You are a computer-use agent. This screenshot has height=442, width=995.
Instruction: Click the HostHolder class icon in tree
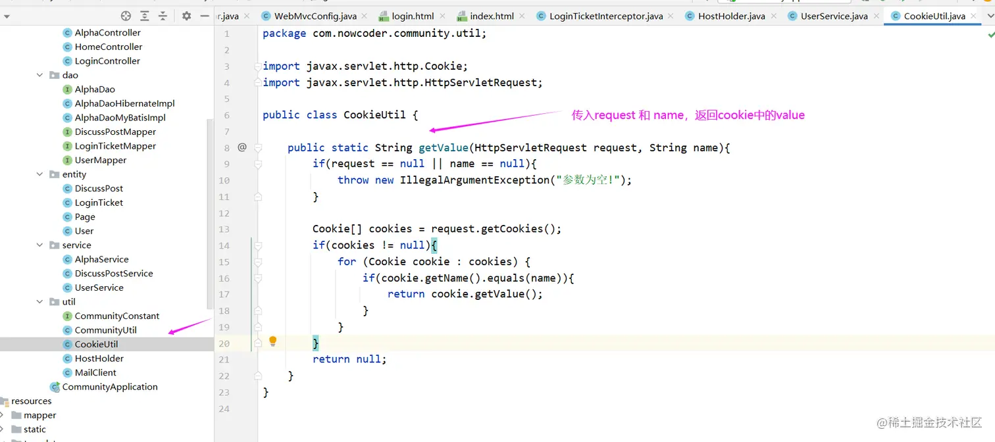67,358
